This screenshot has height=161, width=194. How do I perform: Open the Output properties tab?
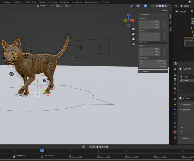click(x=175, y=79)
